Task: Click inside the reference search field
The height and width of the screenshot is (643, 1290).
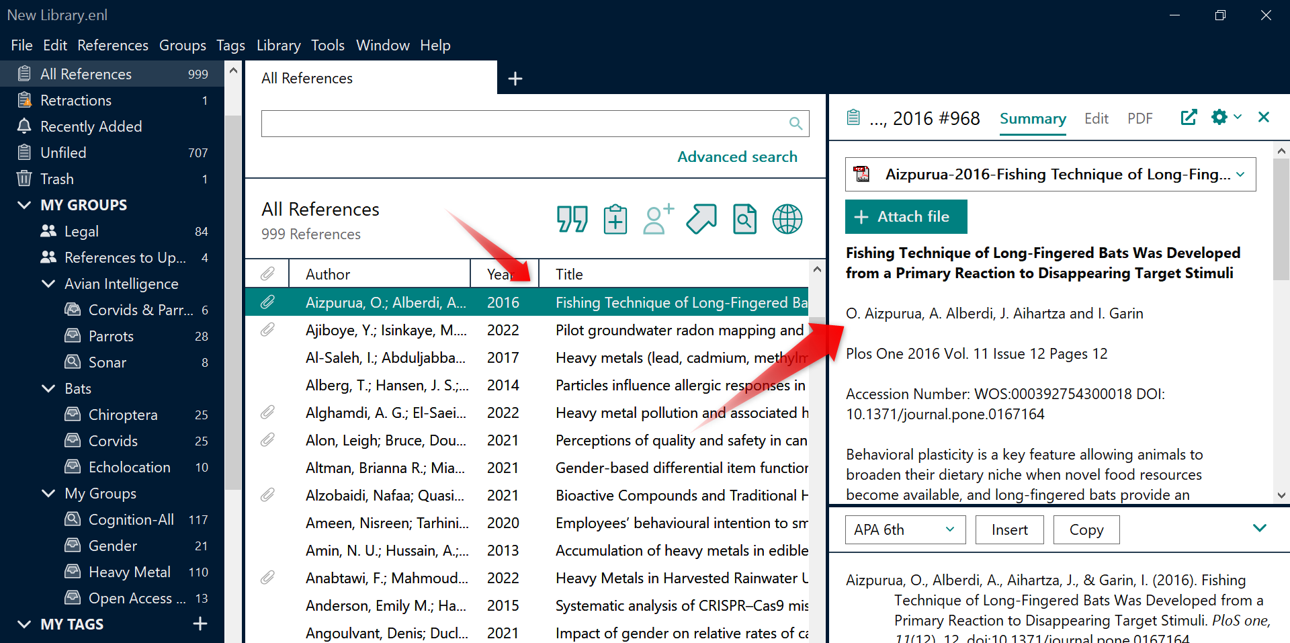Action: (x=524, y=123)
